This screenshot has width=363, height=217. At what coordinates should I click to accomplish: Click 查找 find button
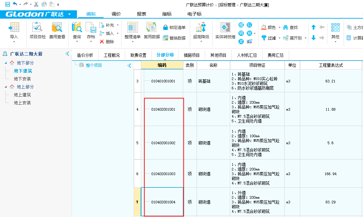tap(290, 28)
